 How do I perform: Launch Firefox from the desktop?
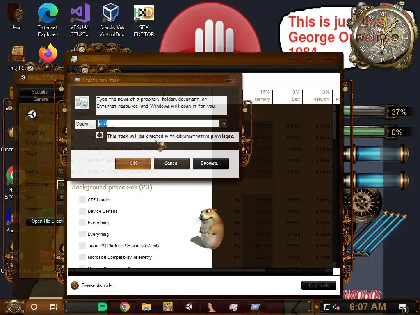48,53
